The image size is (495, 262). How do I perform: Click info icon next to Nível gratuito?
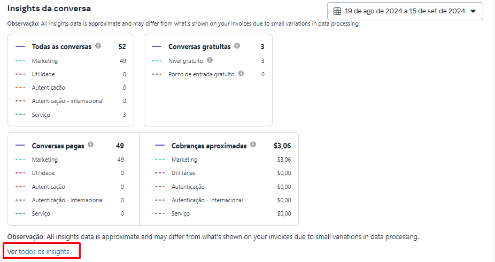pos(210,60)
